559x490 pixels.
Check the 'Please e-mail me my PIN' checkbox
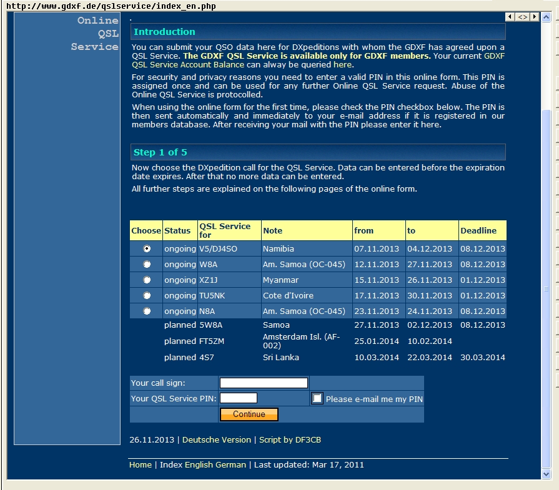pyautogui.click(x=317, y=398)
